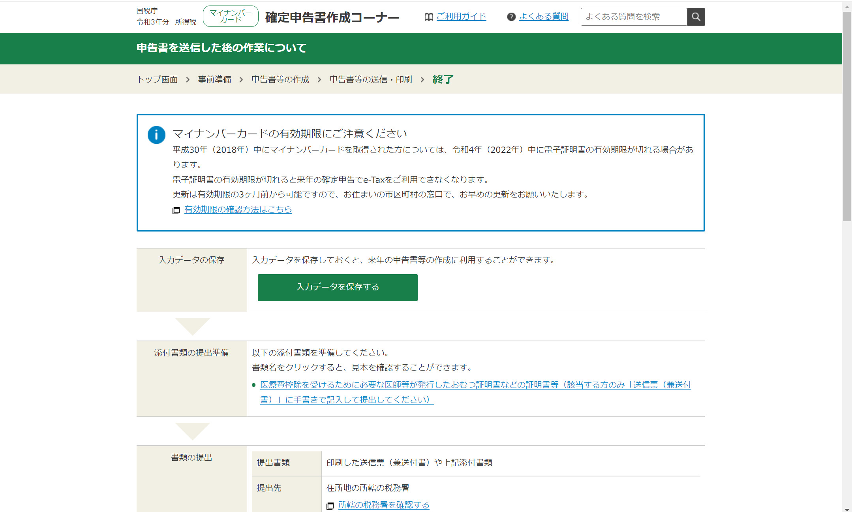The height and width of the screenshot is (512, 852).
Task: Click the マイナンバーカード badge in header
Action: tap(231, 17)
